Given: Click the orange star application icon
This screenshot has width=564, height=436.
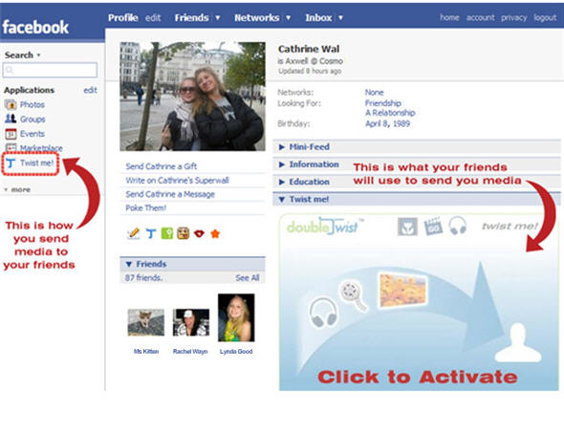Looking at the screenshot, I should coord(215,234).
